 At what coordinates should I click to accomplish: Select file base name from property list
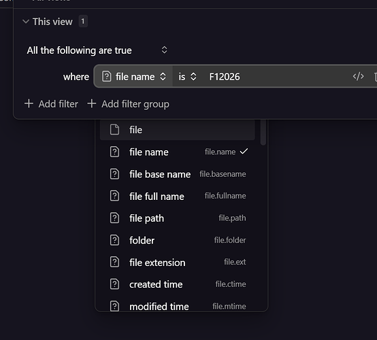point(178,174)
